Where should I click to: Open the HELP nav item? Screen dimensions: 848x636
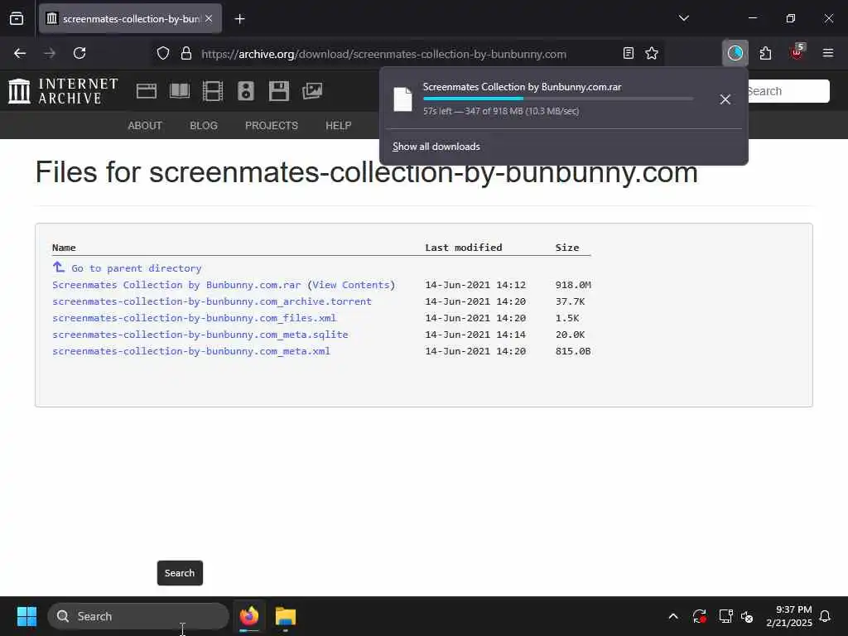[339, 126]
